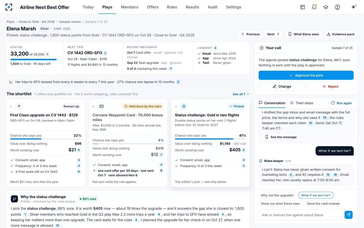The image size is (364, 228).
Task: Open the Members tab
Action: click(x=129, y=7)
